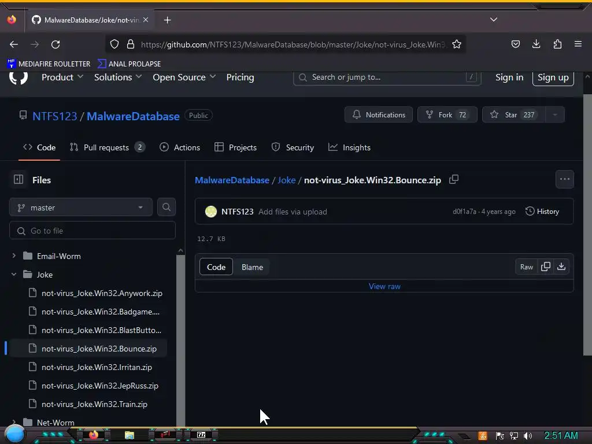This screenshot has width=592, height=444.
Task: Open the star lists dropdown arrow
Action: [555, 115]
